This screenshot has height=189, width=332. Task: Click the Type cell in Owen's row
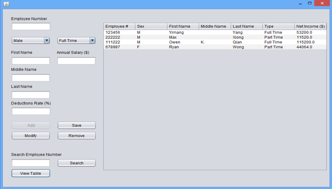point(278,42)
